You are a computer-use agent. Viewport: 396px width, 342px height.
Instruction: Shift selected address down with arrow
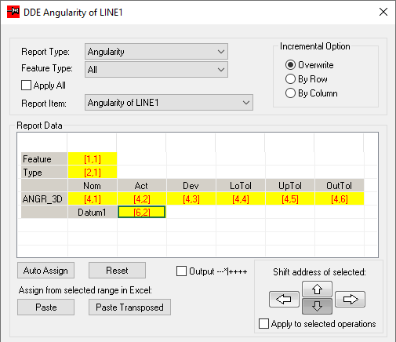pos(317,306)
